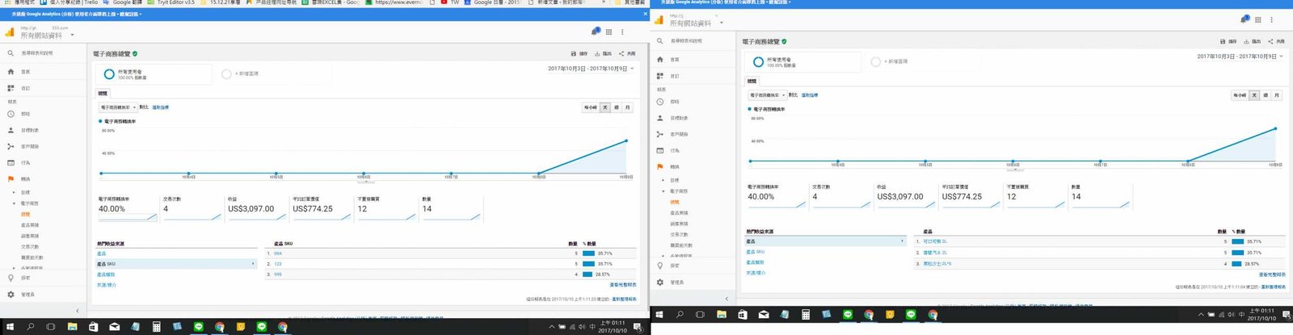Expand the 所有網站資料 view selector in left window

pos(72,36)
